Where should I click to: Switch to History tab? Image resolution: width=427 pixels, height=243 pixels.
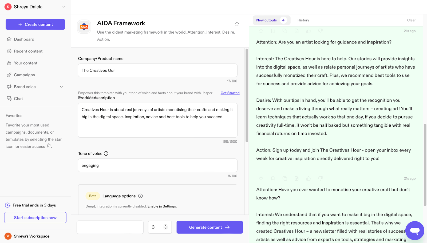coord(303,20)
